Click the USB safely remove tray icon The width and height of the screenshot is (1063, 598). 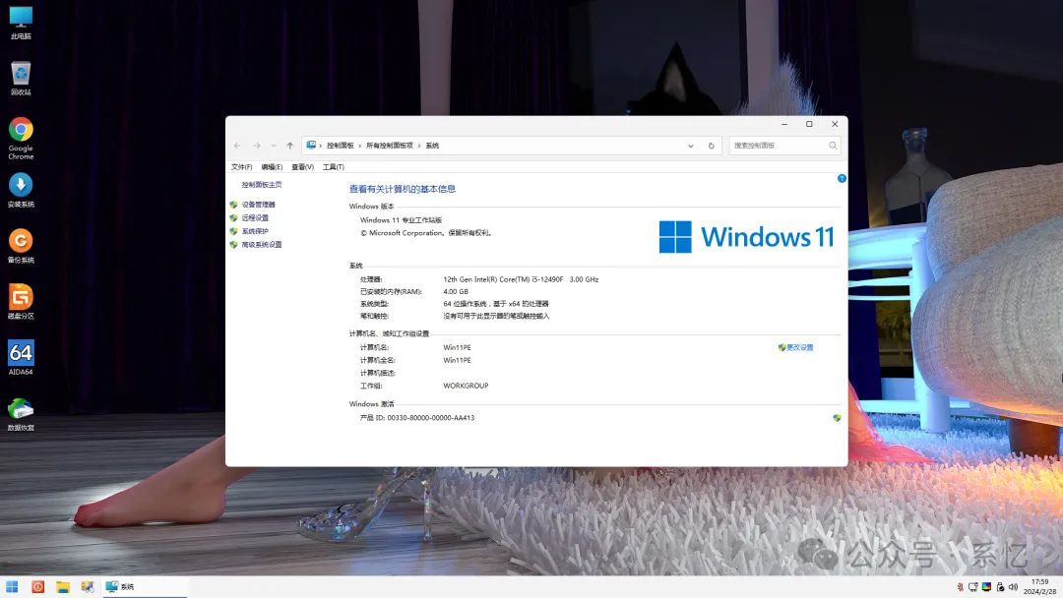(1000, 587)
